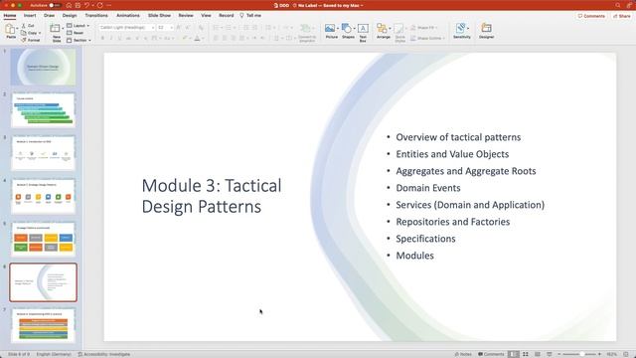Click the Module 3: Tactical Design Patterns title
Image resolution: width=636 pixels, height=358 pixels.
(x=212, y=196)
